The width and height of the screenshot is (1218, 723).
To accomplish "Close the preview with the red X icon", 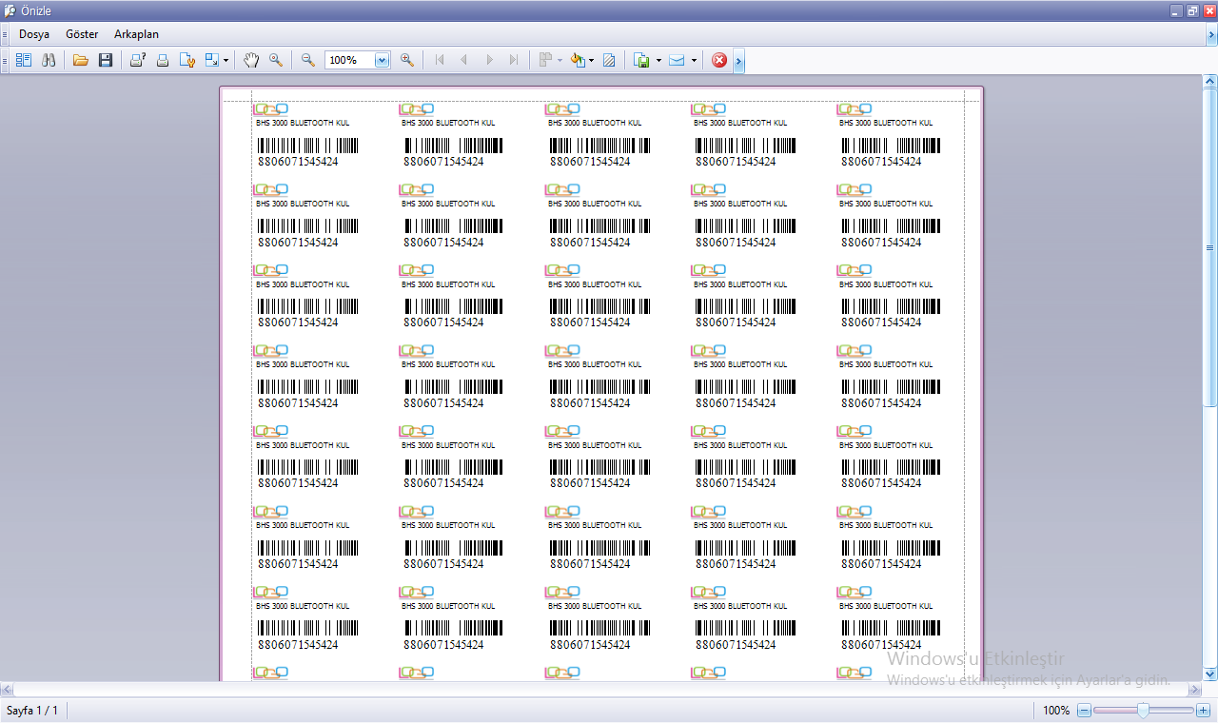I will pyautogui.click(x=719, y=60).
